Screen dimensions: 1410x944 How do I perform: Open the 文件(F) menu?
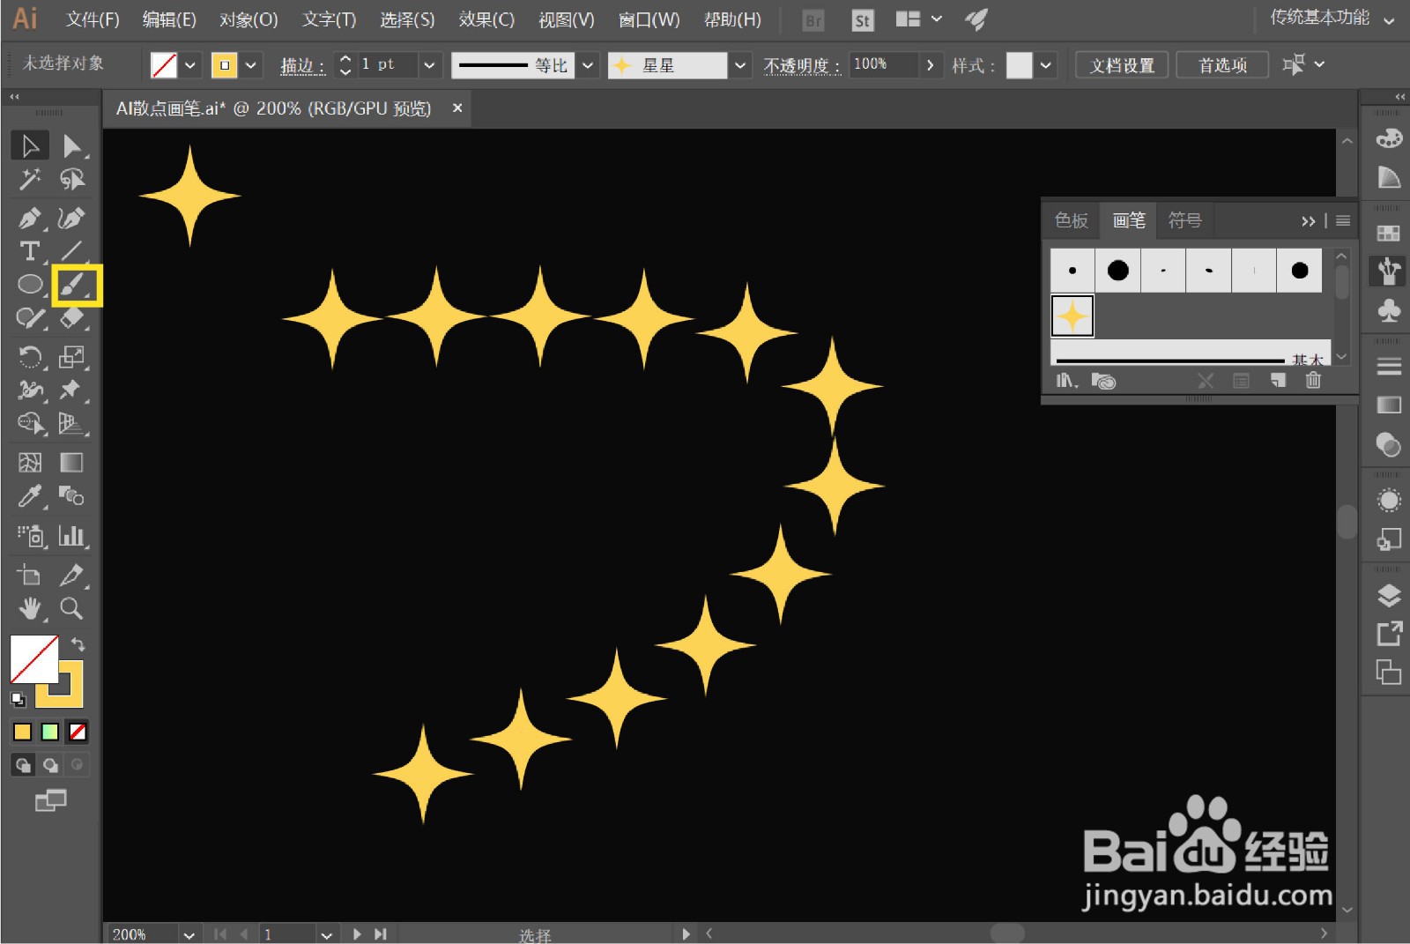pos(93,19)
